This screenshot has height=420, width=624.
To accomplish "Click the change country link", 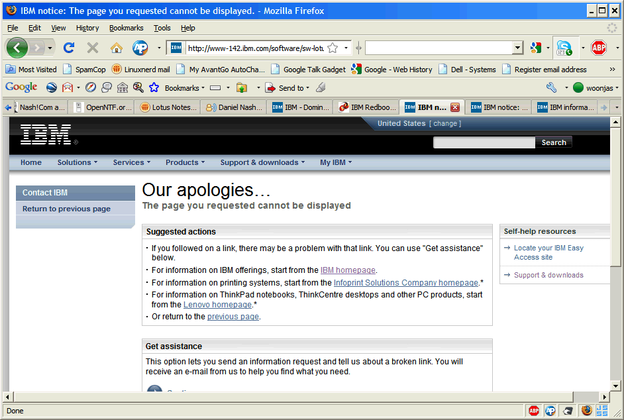I will tap(445, 123).
